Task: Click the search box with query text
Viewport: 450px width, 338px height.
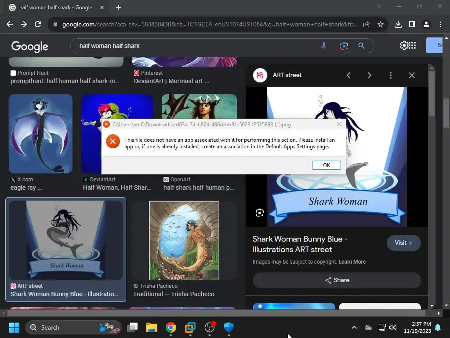Action: click(x=195, y=46)
